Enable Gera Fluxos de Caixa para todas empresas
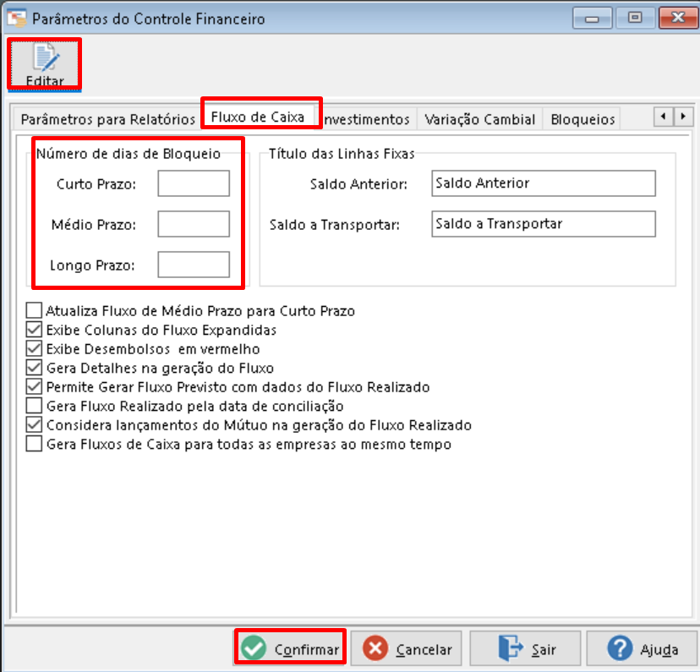Screen dimensions: 700x672 [34, 444]
